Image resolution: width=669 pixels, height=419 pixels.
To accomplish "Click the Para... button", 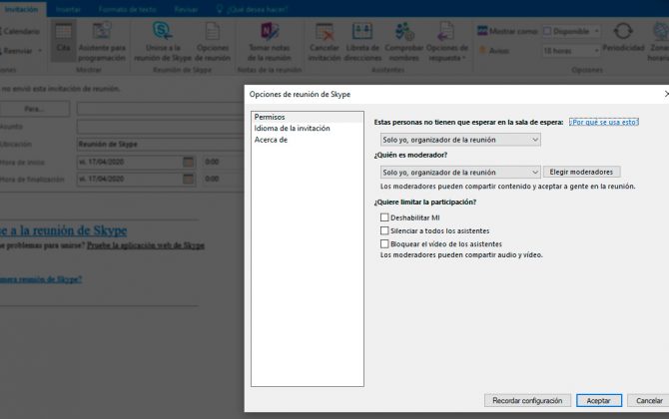I will [x=34, y=109].
